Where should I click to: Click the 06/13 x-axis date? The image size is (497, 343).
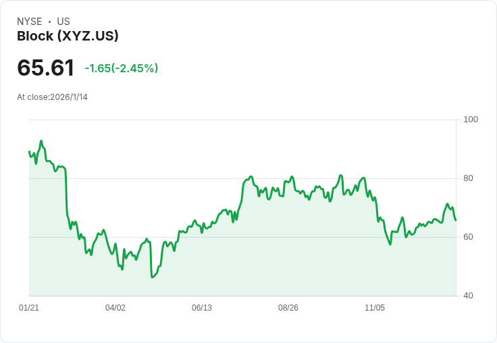coord(202,308)
